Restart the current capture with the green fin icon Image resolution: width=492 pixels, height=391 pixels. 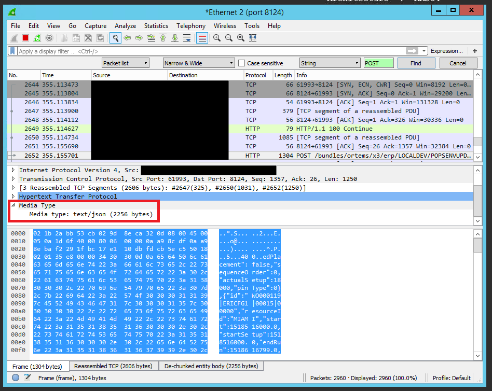click(37, 38)
